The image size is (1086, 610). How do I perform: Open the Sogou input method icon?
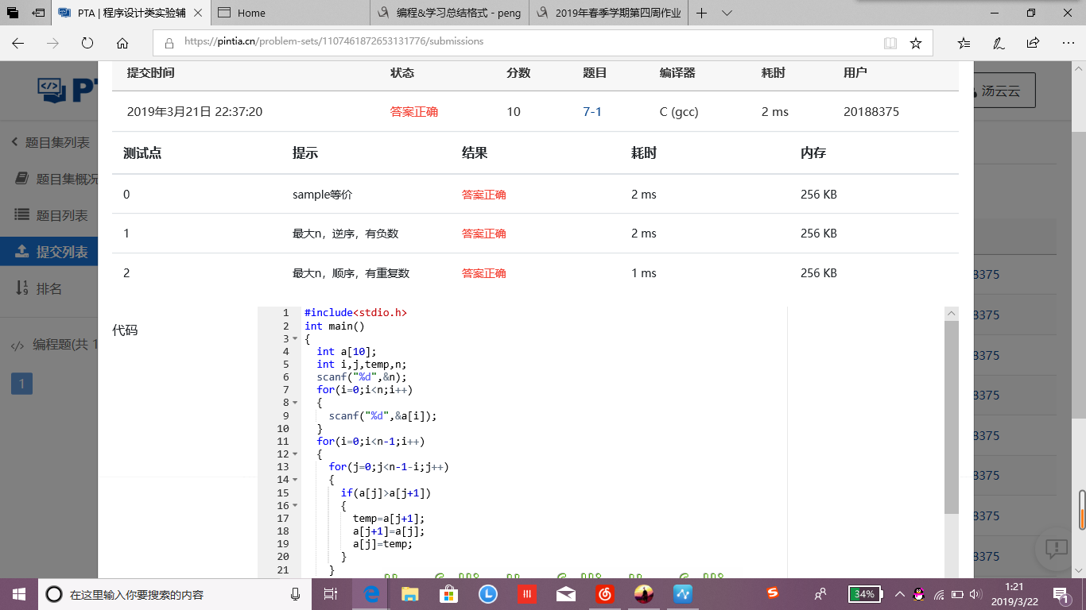pos(772,593)
